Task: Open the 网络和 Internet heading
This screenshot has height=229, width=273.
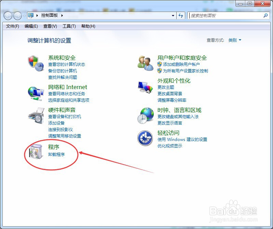Action: click(x=68, y=87)
